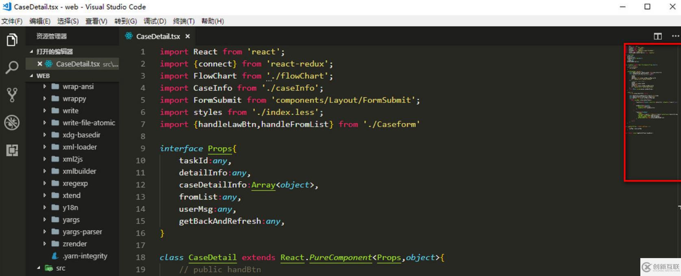Select the xtend folder in tree
This screenshot has height=276, width=681.
[x=72, y=195]
